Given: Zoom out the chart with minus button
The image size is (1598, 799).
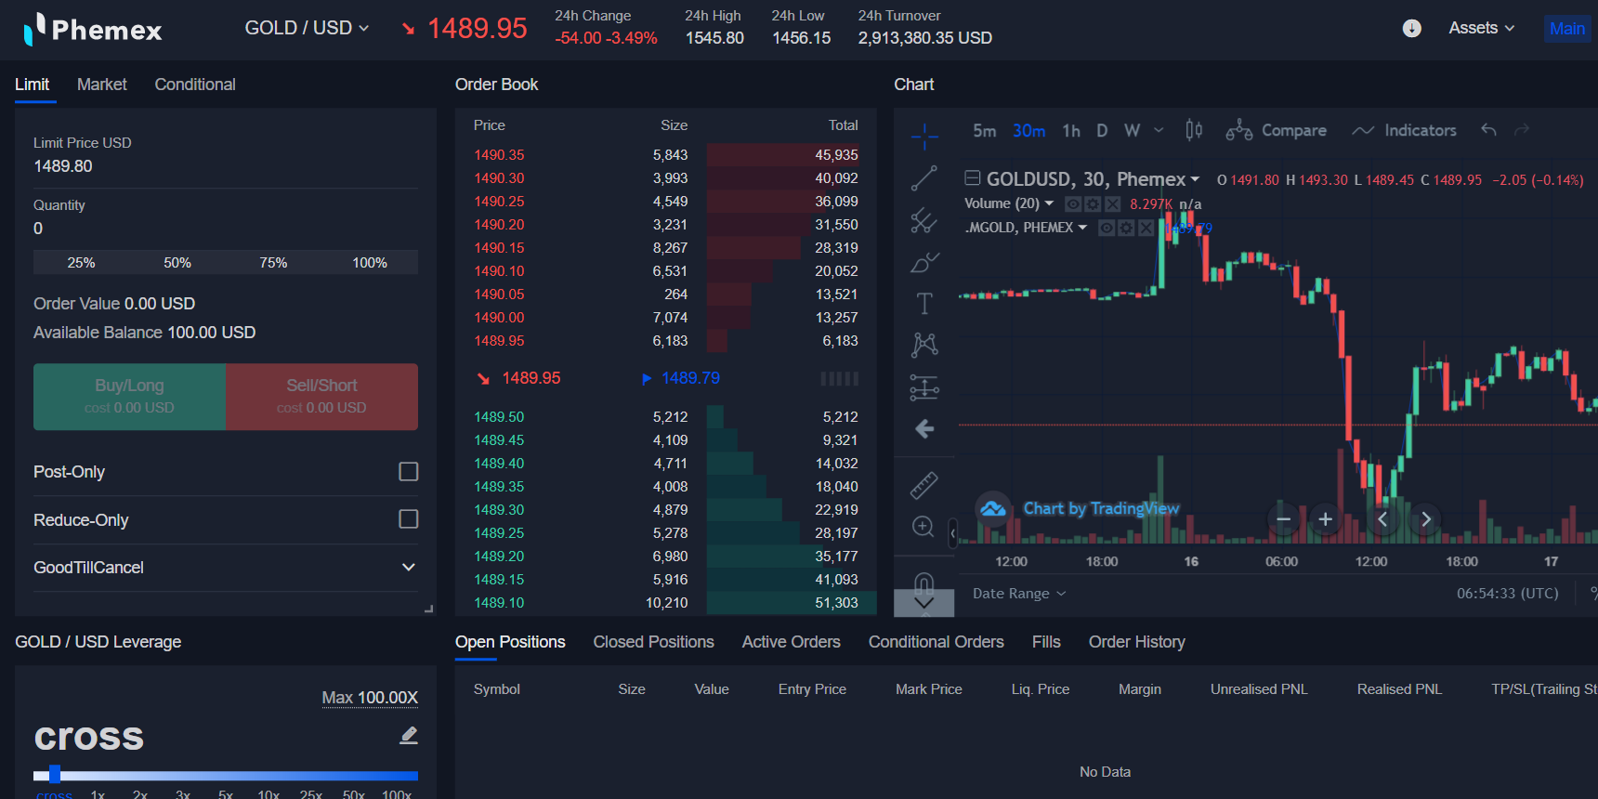Looking at the screenshot, I should click(x=1283, y=519).
